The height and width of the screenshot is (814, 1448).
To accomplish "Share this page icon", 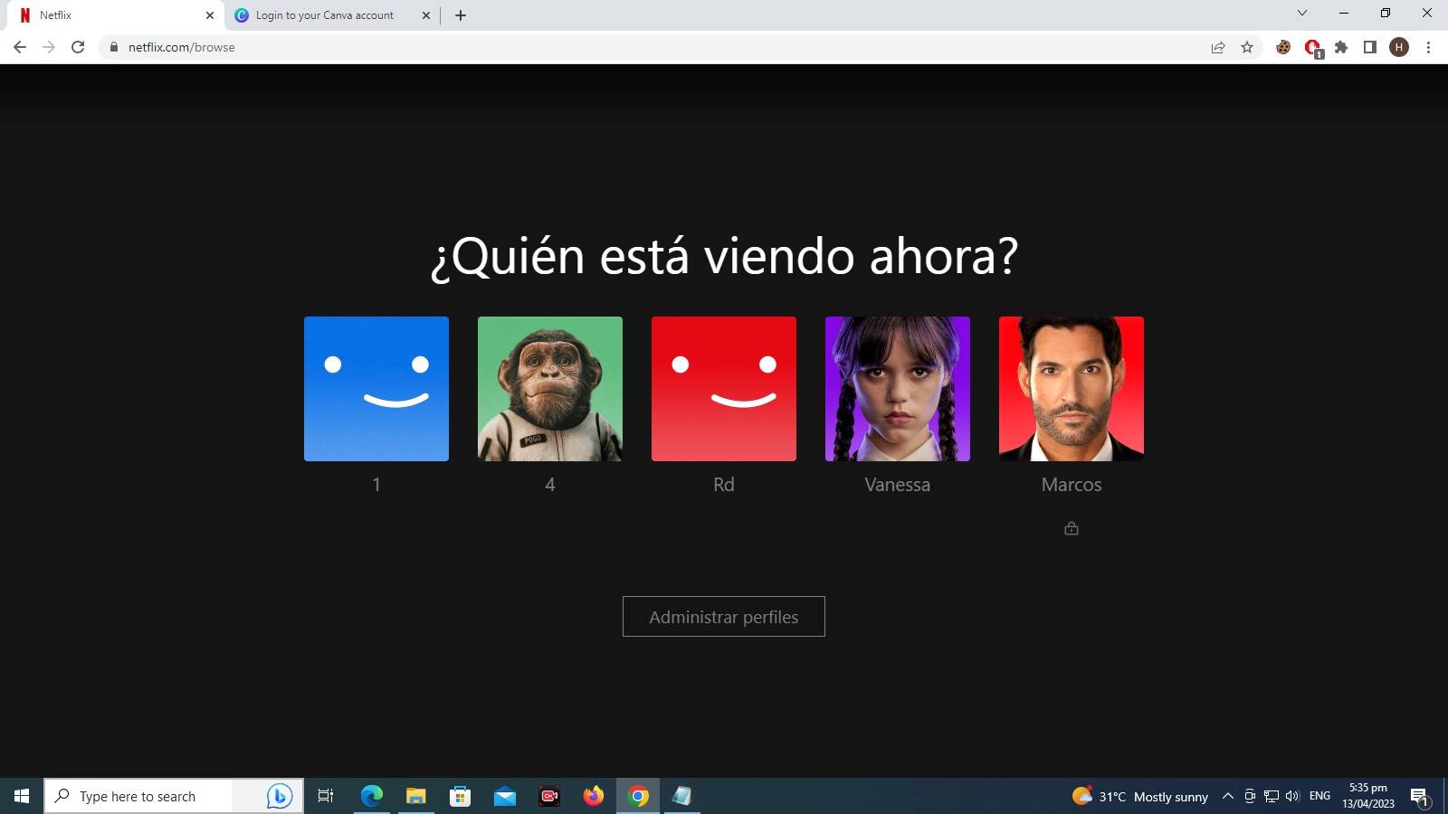I will pos(1218,47).
